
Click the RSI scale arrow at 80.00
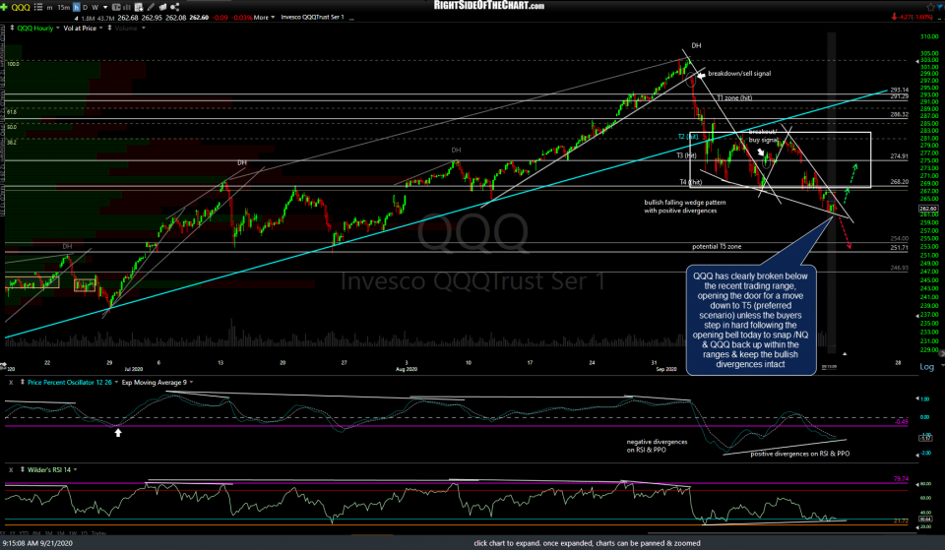click(x=916, y=484)
